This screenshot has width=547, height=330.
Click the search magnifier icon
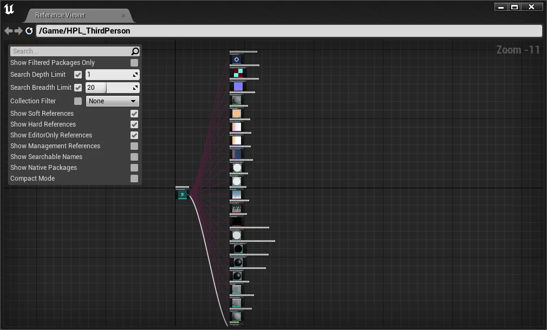point(135,51)
